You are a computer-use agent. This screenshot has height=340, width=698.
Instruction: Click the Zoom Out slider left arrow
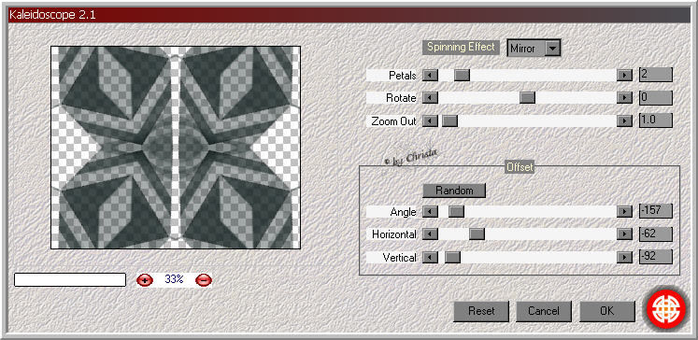(x=430, y=120)
